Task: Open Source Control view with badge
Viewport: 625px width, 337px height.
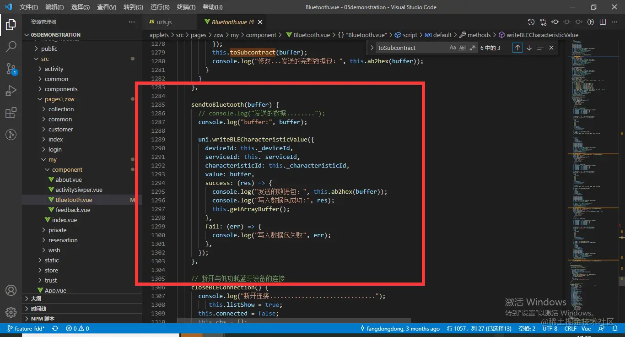Action: coord(11,69)
